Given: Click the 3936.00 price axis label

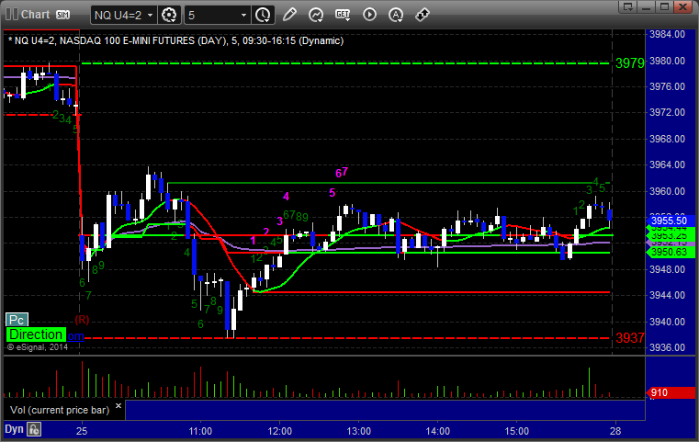Looking at the screenshot, I should 667,347.
